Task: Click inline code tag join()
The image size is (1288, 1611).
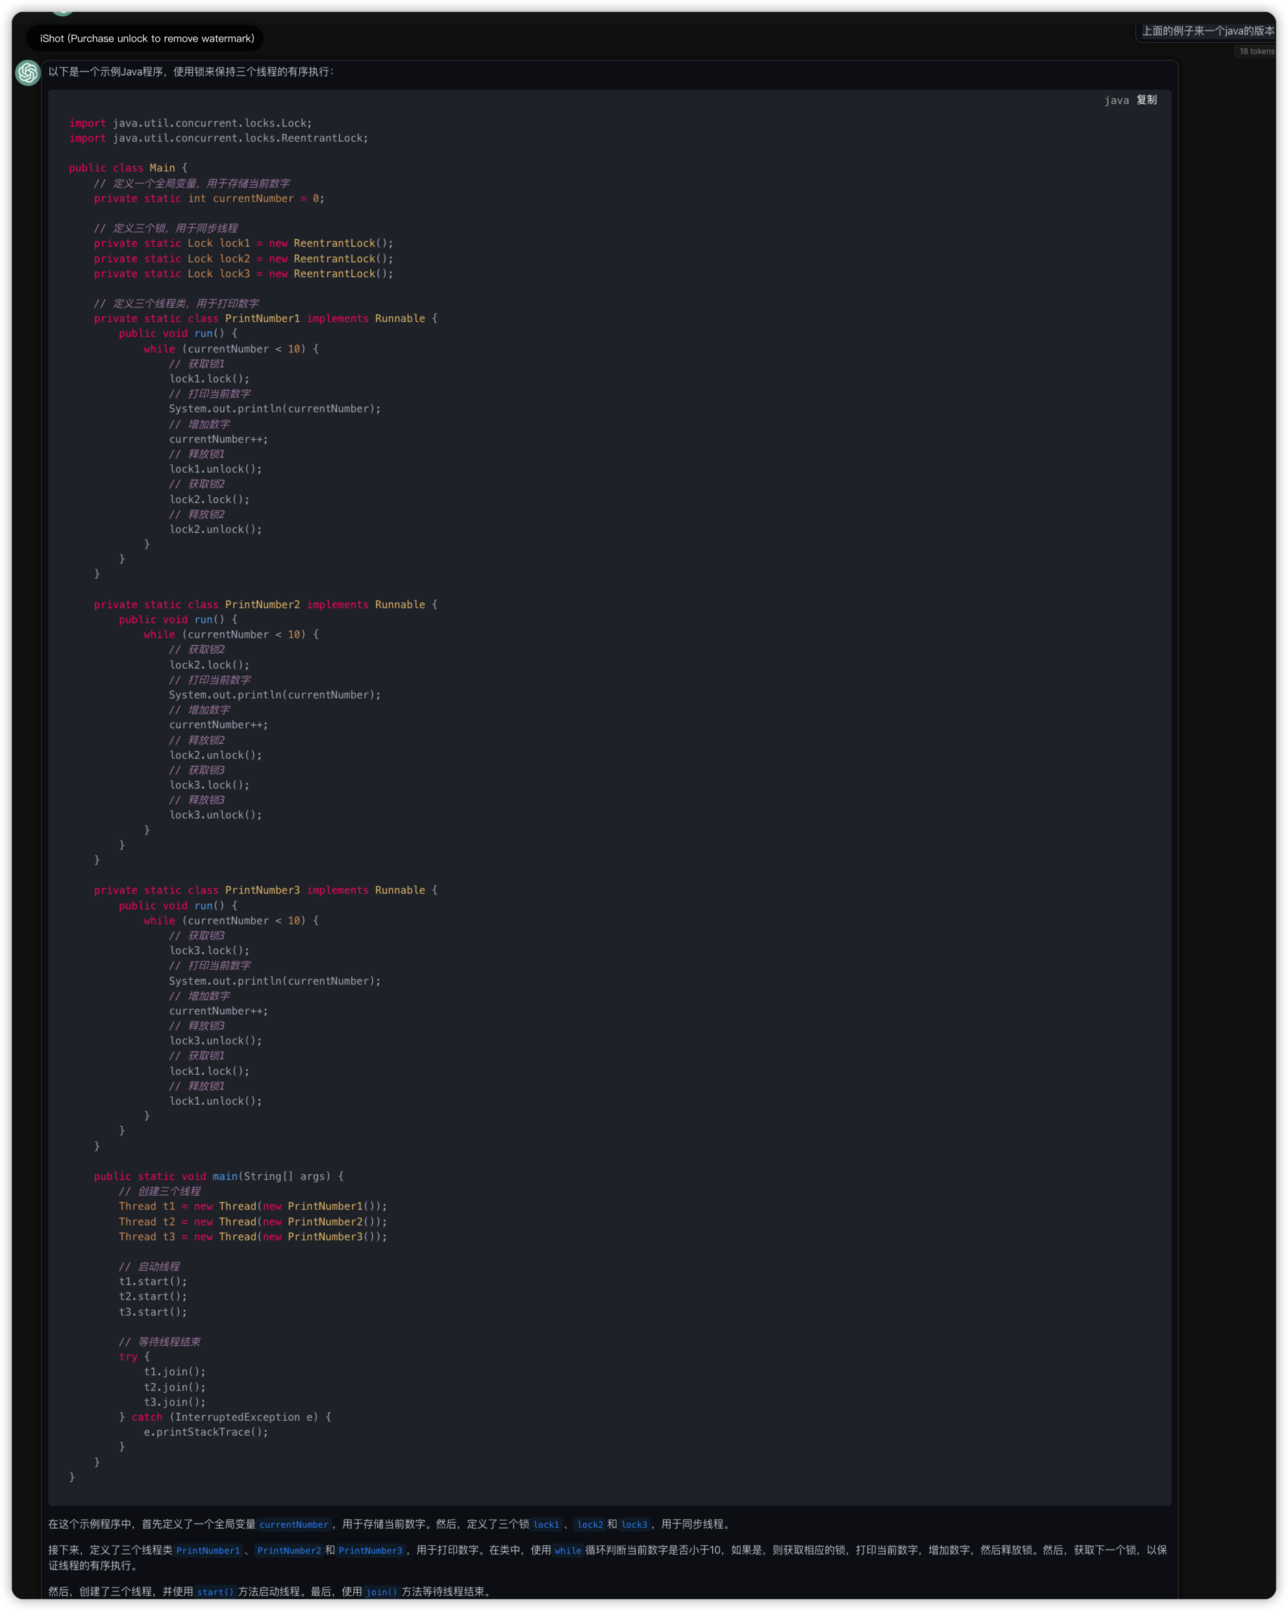Action: pyautogui.click(x=381, y=1592)
